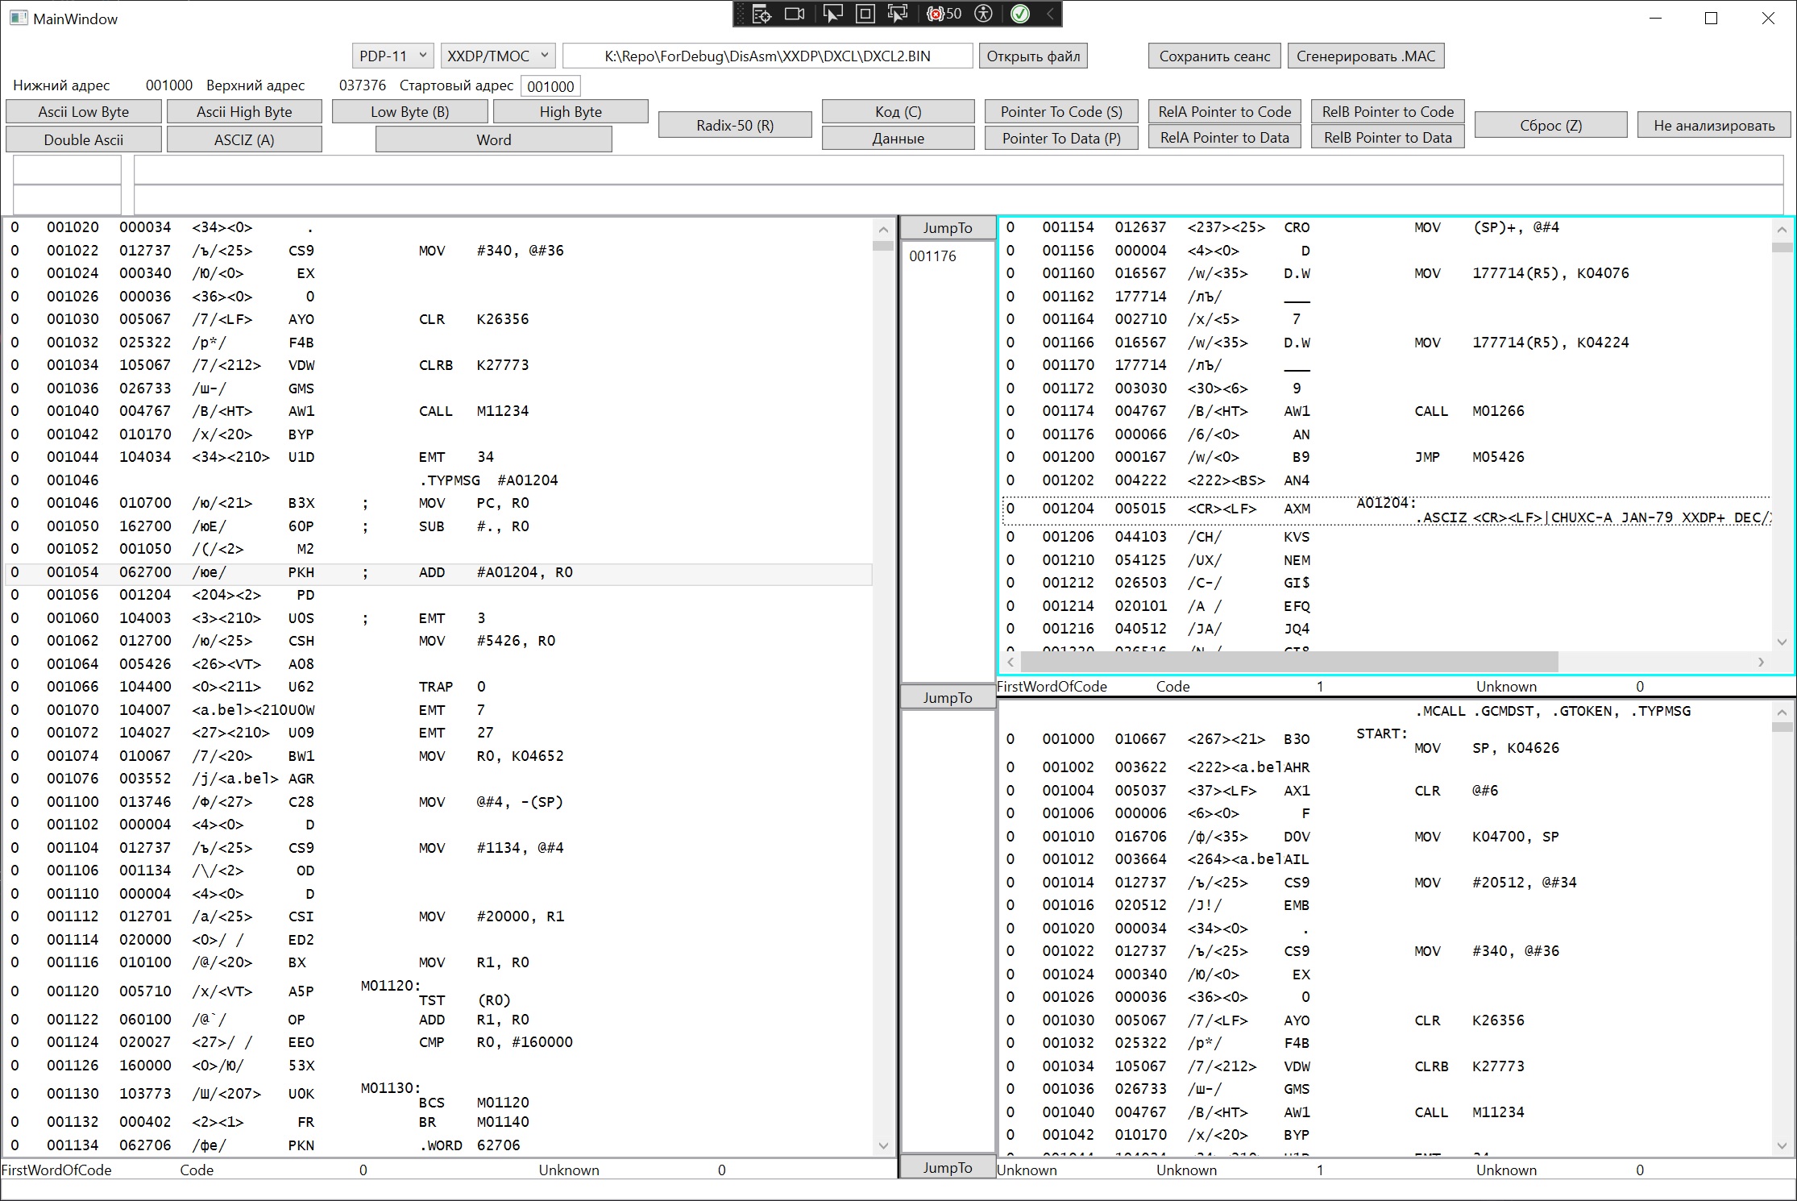Click the Стартовый адрес input field
1797x1201 pixels.
[x=550, y=86]
